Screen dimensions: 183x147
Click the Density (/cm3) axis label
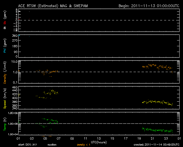pyautogui.click(x=5, y=72)
